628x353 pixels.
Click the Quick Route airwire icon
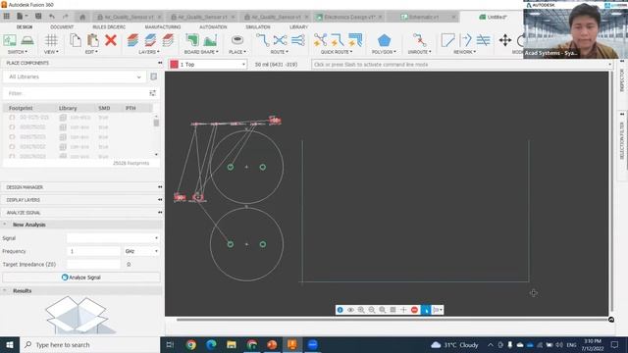click(320, 40)
